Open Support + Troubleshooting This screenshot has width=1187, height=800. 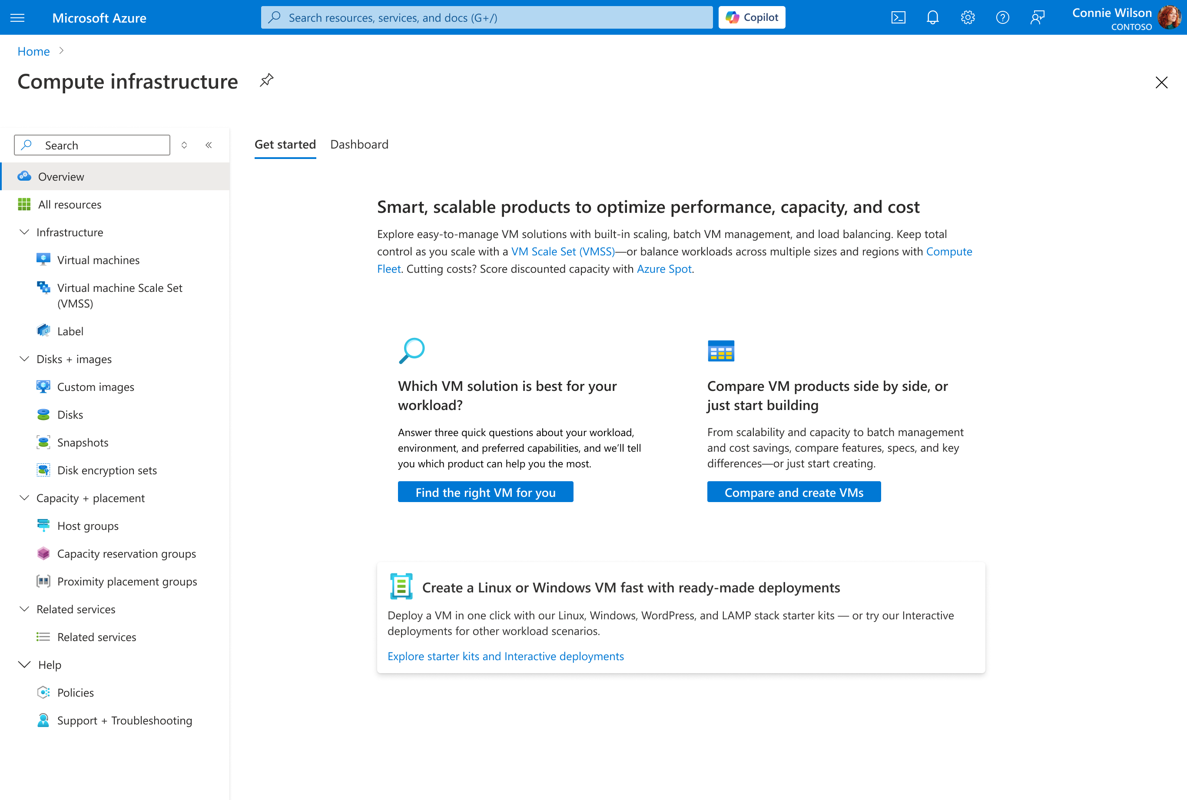[125, 721]
